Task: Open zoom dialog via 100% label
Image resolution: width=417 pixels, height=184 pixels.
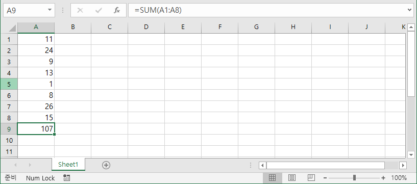Action: pyautogui.click(x=399, y=178)
